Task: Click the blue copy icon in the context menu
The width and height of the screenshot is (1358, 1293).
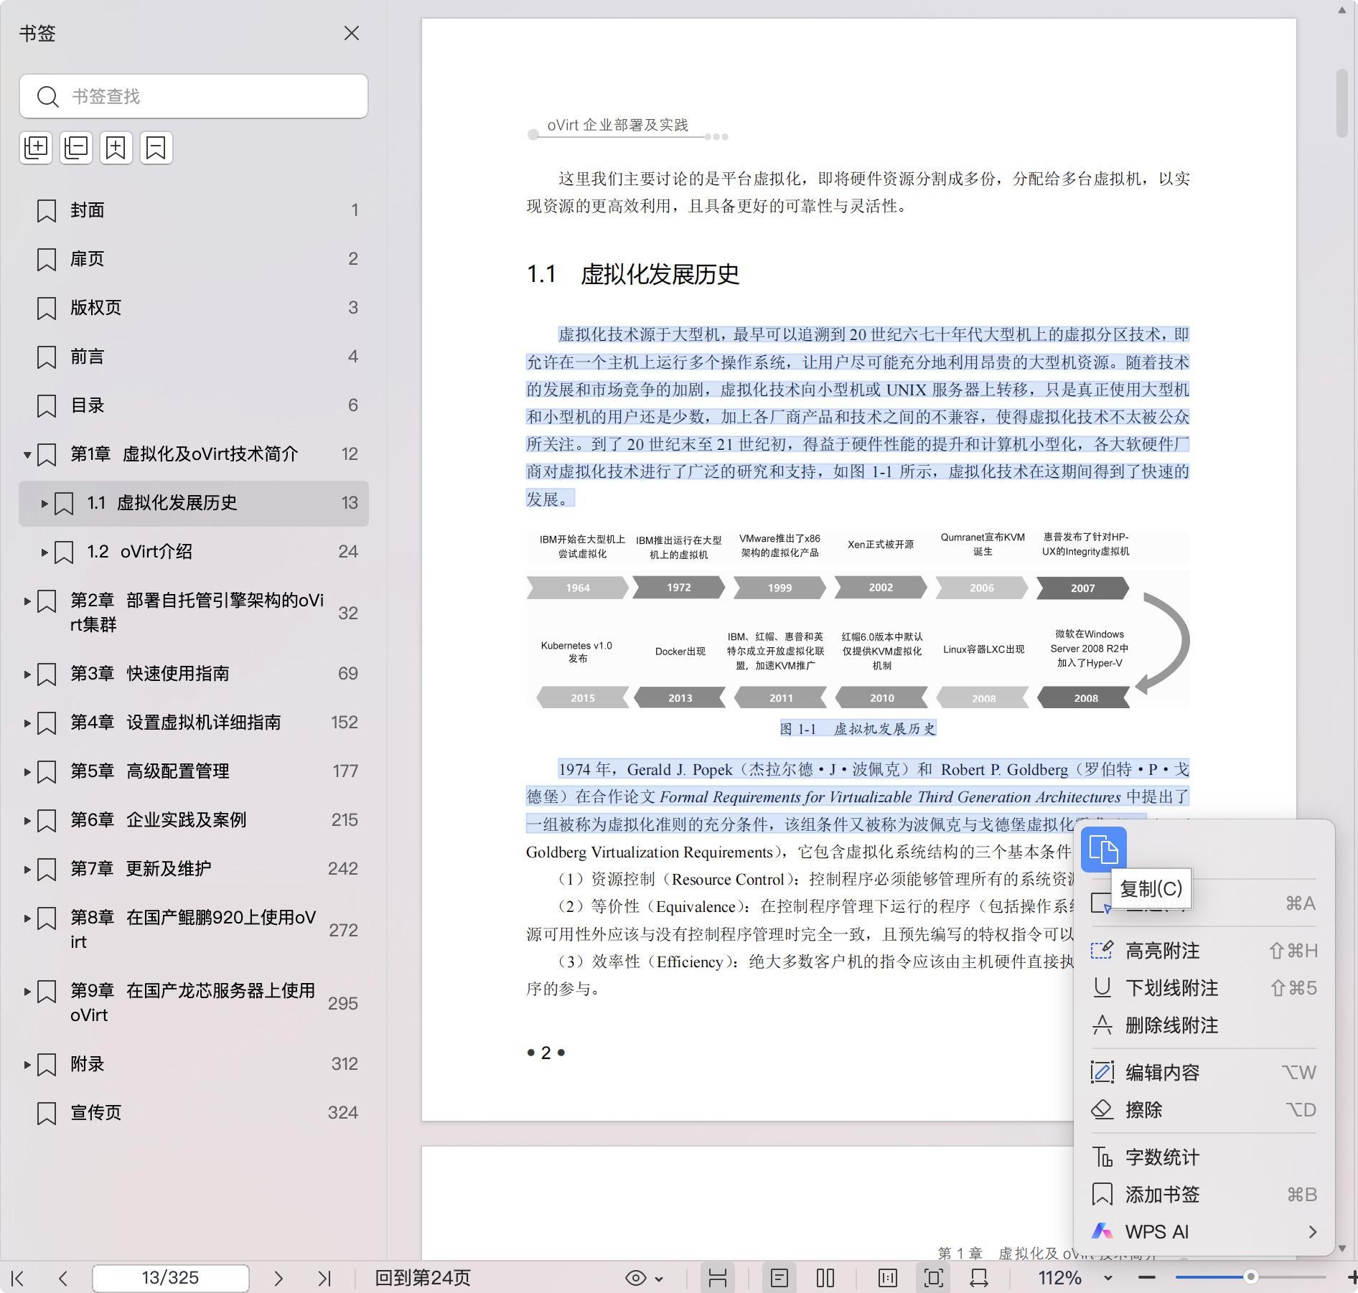Action: point(1103,850)
